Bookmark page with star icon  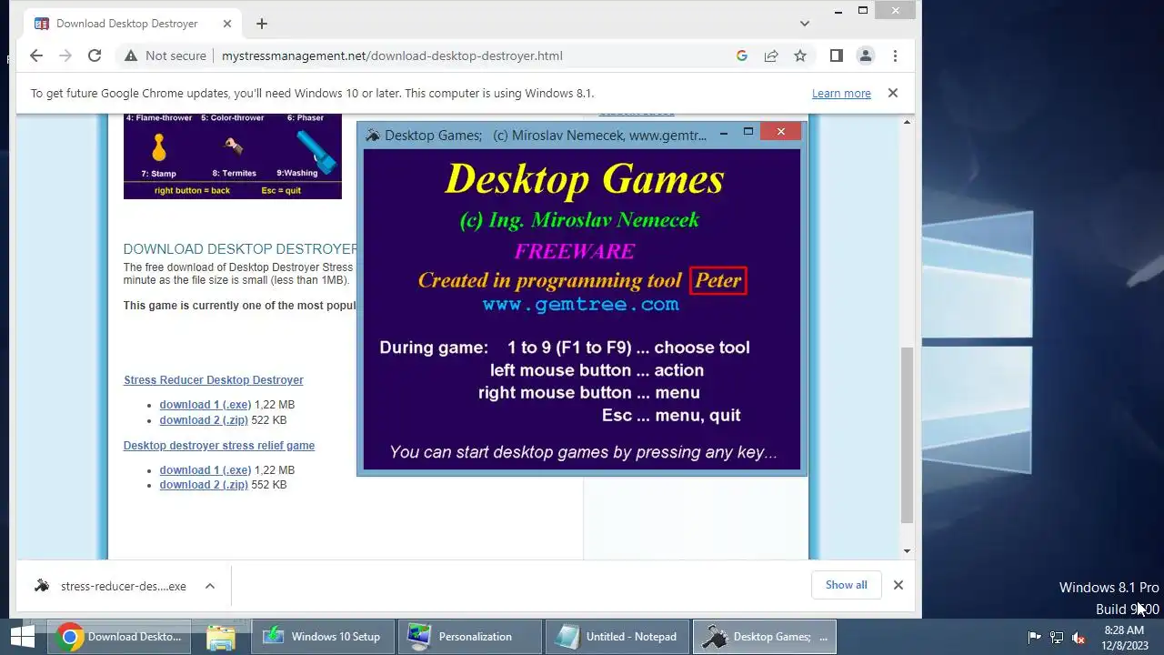pyautogui.click(x=800, y=55)
